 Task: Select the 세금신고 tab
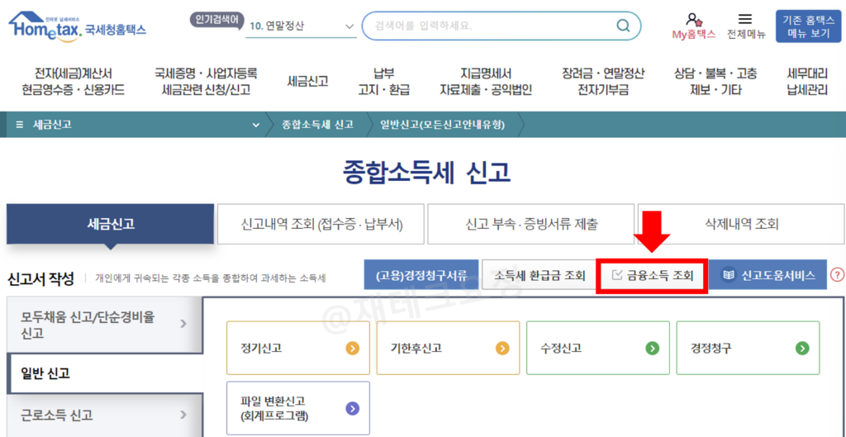[x=111, y=224]
